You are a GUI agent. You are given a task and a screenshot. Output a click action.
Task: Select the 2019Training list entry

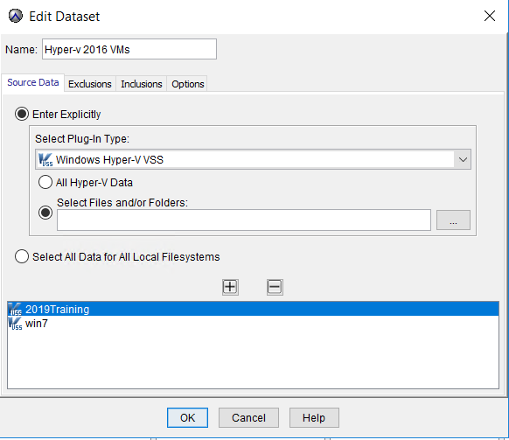pos(253,309)
